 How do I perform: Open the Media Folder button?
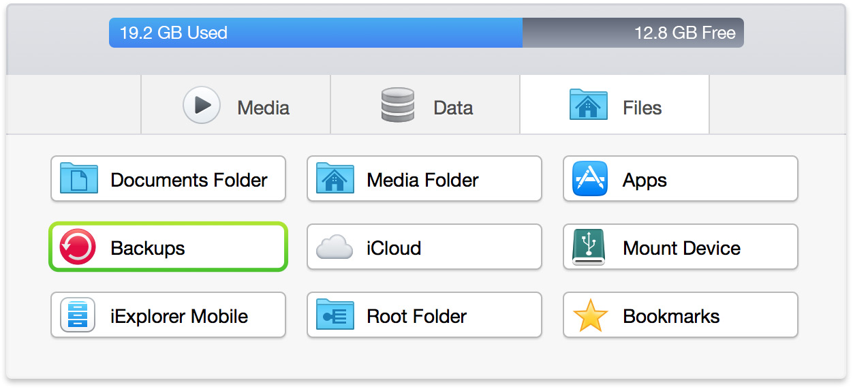[422, 180]
